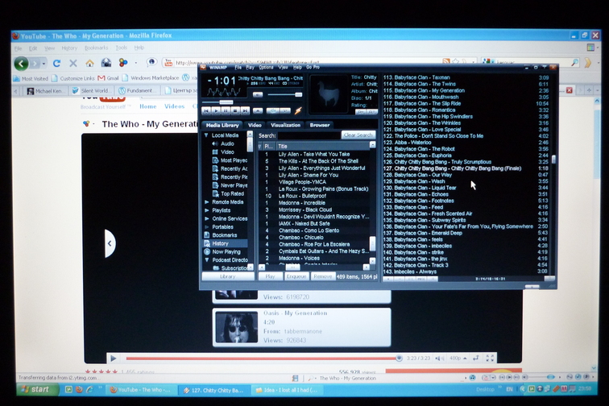Skip to next track in Winamp
Image resolution: width=609 pixels, height=406 pixels.
[x=245, y=110]
